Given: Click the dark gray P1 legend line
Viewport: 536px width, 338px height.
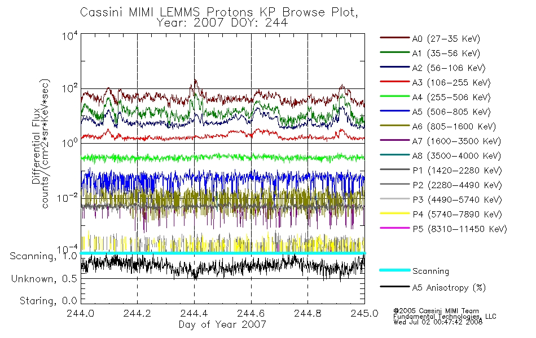Looking at the screenshot, I should (395, 170).
